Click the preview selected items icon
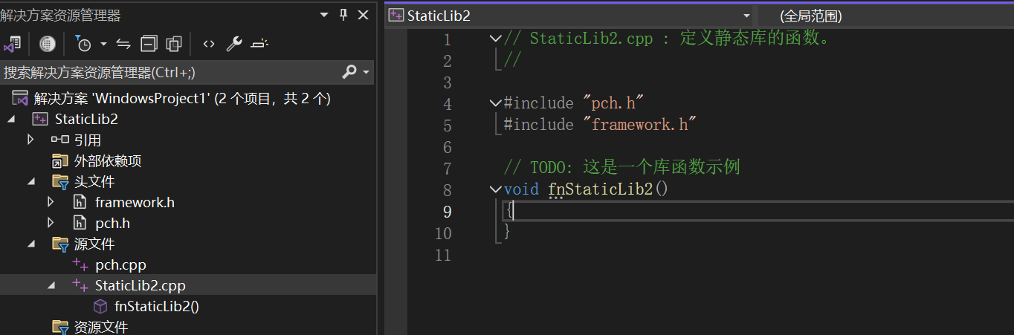Screen dimensions: 1014x335 (x=259, y=44)
